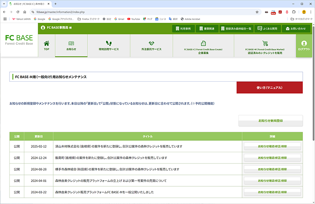Click お知らせ新規登録 button
Viewport: 315px width, 204px height.
coord(271,120)
